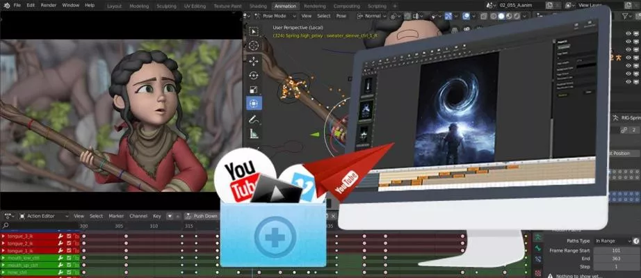Switch to wireframe viewport shading
The height and width of the screenshot is (278, 641).
coord(494,17)
